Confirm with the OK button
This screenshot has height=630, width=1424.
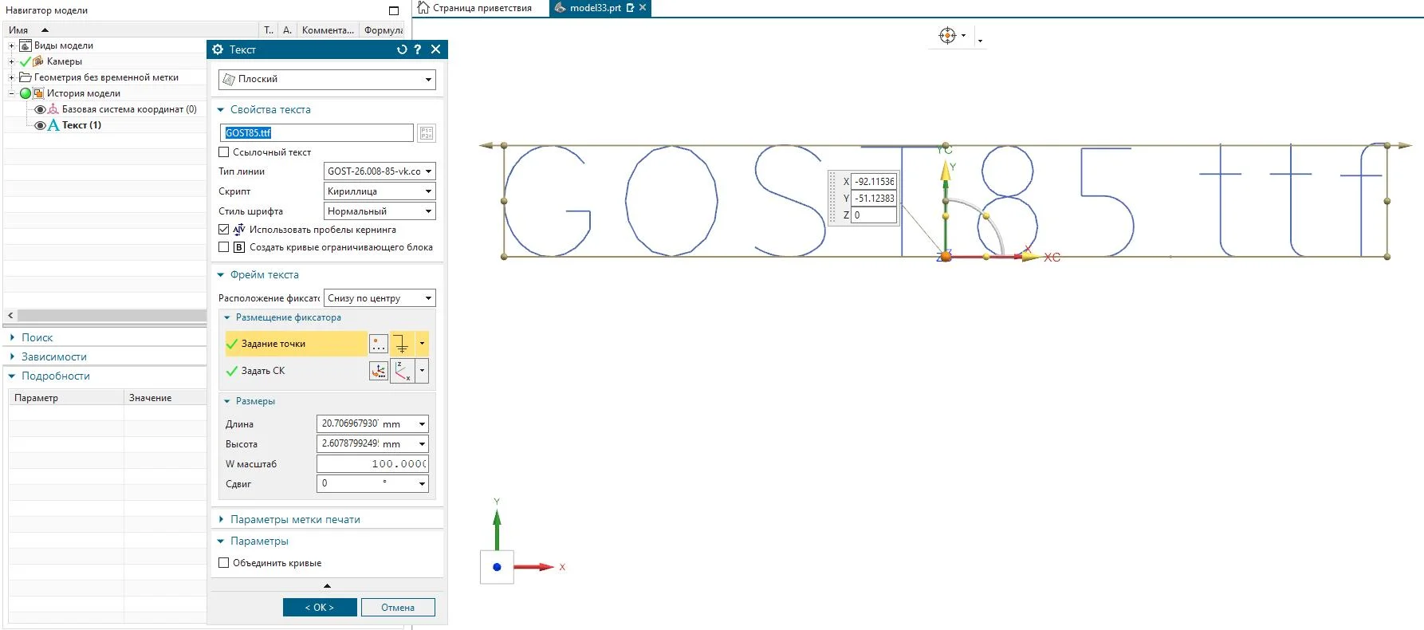(x=320, y=608)
